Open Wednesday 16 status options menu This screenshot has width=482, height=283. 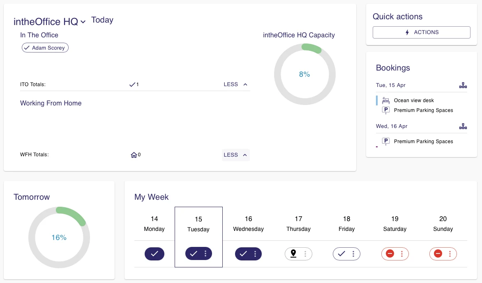tap(255, 254)
